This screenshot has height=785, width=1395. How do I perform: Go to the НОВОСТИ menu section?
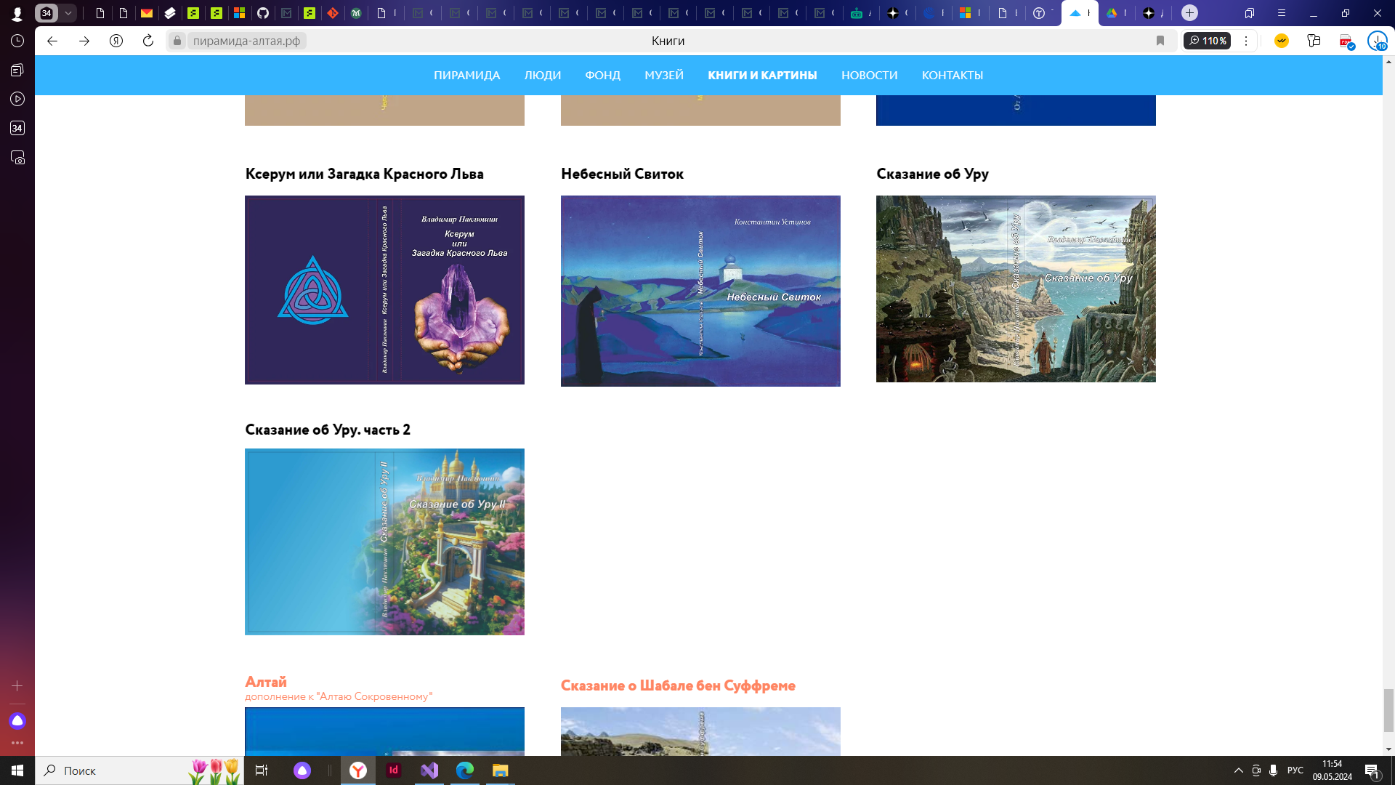click(x=869, y=76)
